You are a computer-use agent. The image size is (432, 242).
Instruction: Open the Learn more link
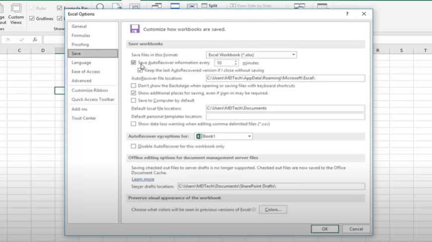[143, 179]
